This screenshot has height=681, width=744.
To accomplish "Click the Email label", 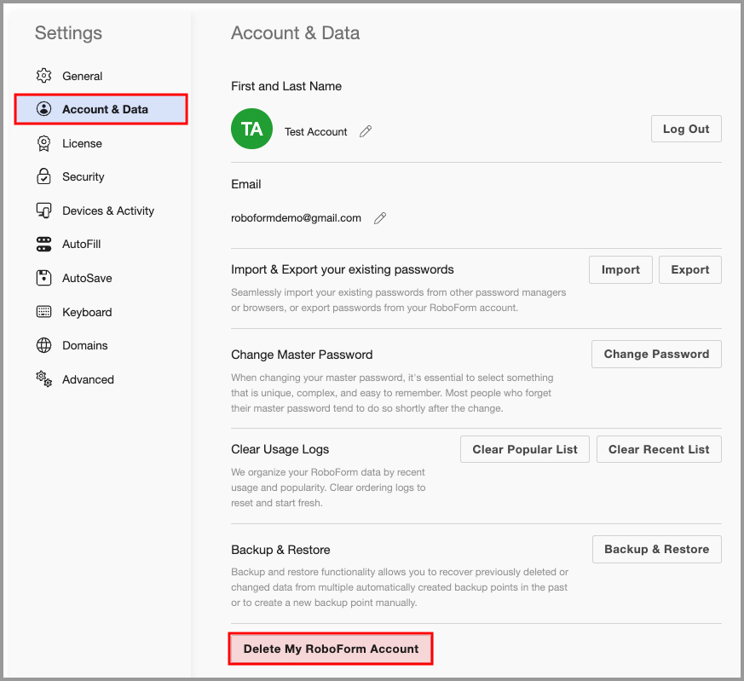I will 245,184.
